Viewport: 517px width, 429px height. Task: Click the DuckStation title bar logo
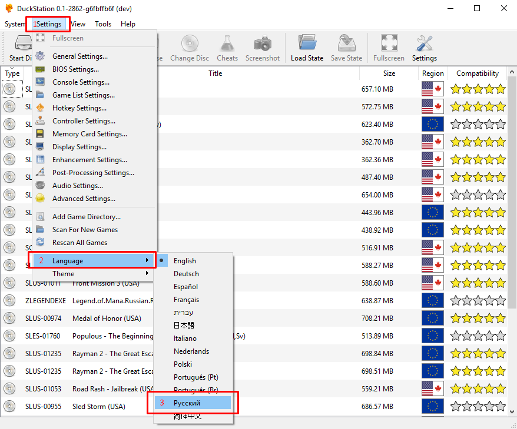[x=9, y=8]
